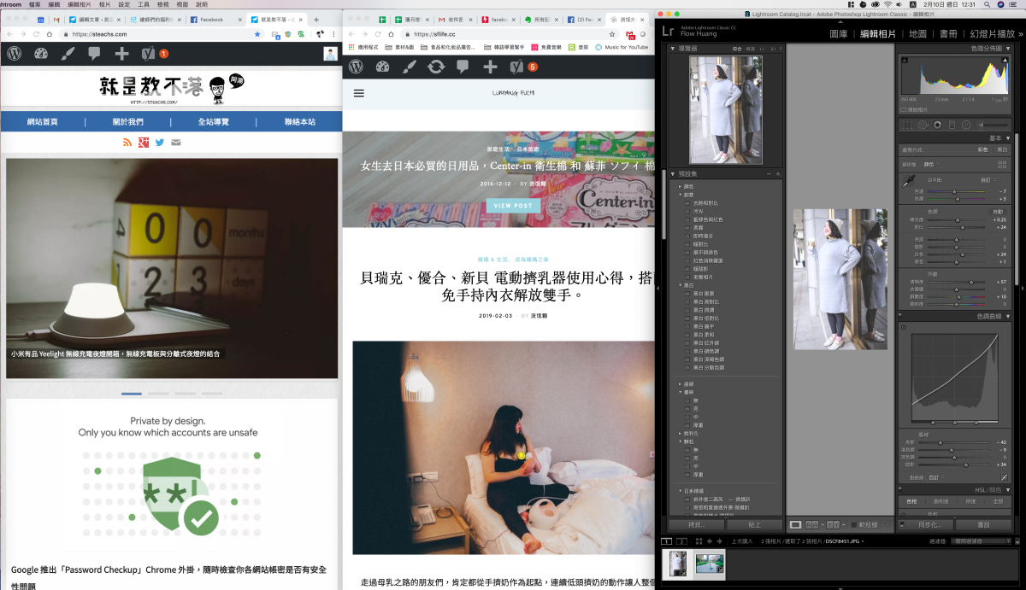Expand the 顏色 preset folder
1026x590 pixels.
click(x=681, y=186)
